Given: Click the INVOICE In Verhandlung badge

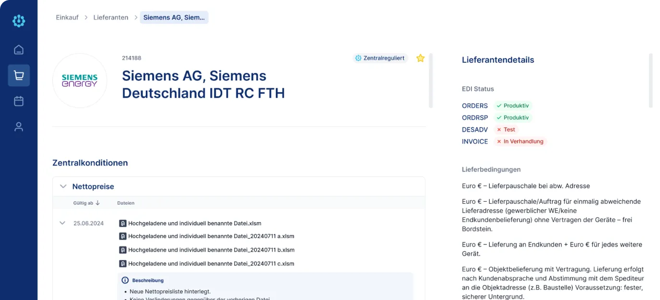Looking at the screenshot, I should pos(520,141).
